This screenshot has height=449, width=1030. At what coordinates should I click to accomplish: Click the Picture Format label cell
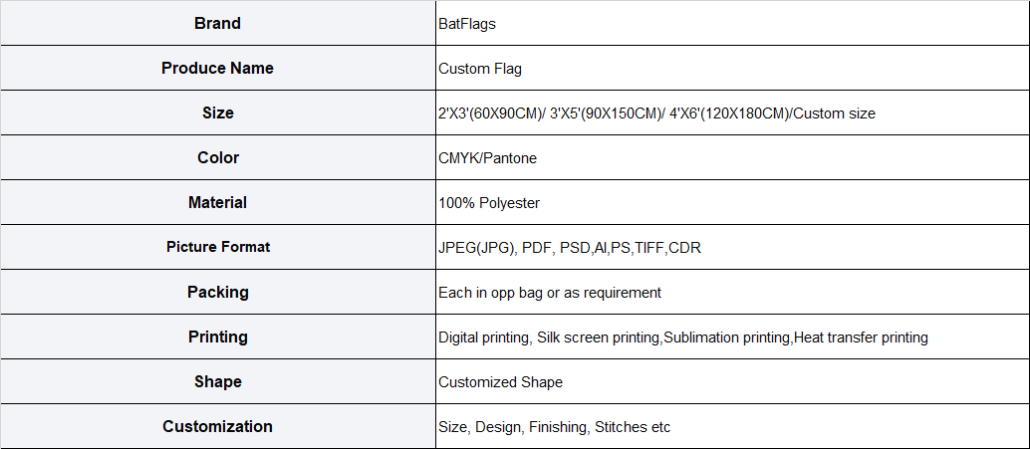pos(217,247)
